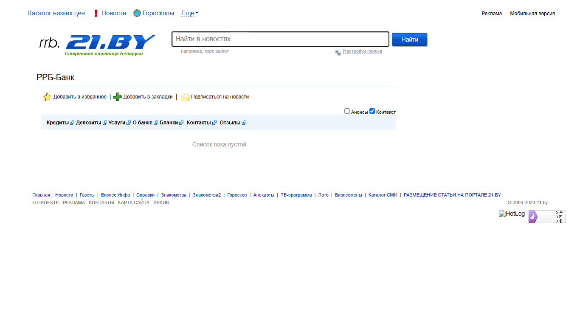Open the Реклама link at top right
The width and height of the screenshot is (580, 326).
point(492,14)
